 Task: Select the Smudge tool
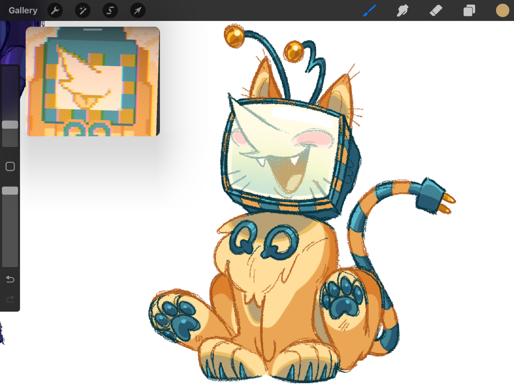(x=402, y=11)
